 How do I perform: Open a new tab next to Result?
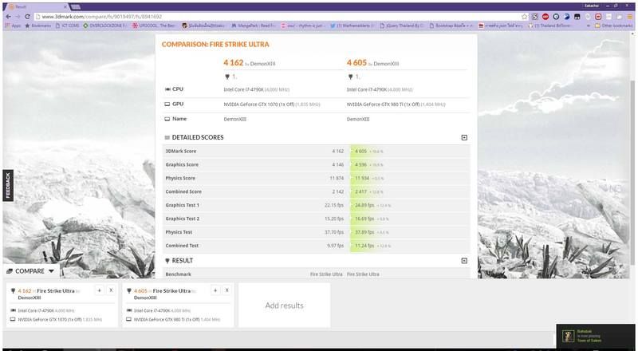click(76, 7)
